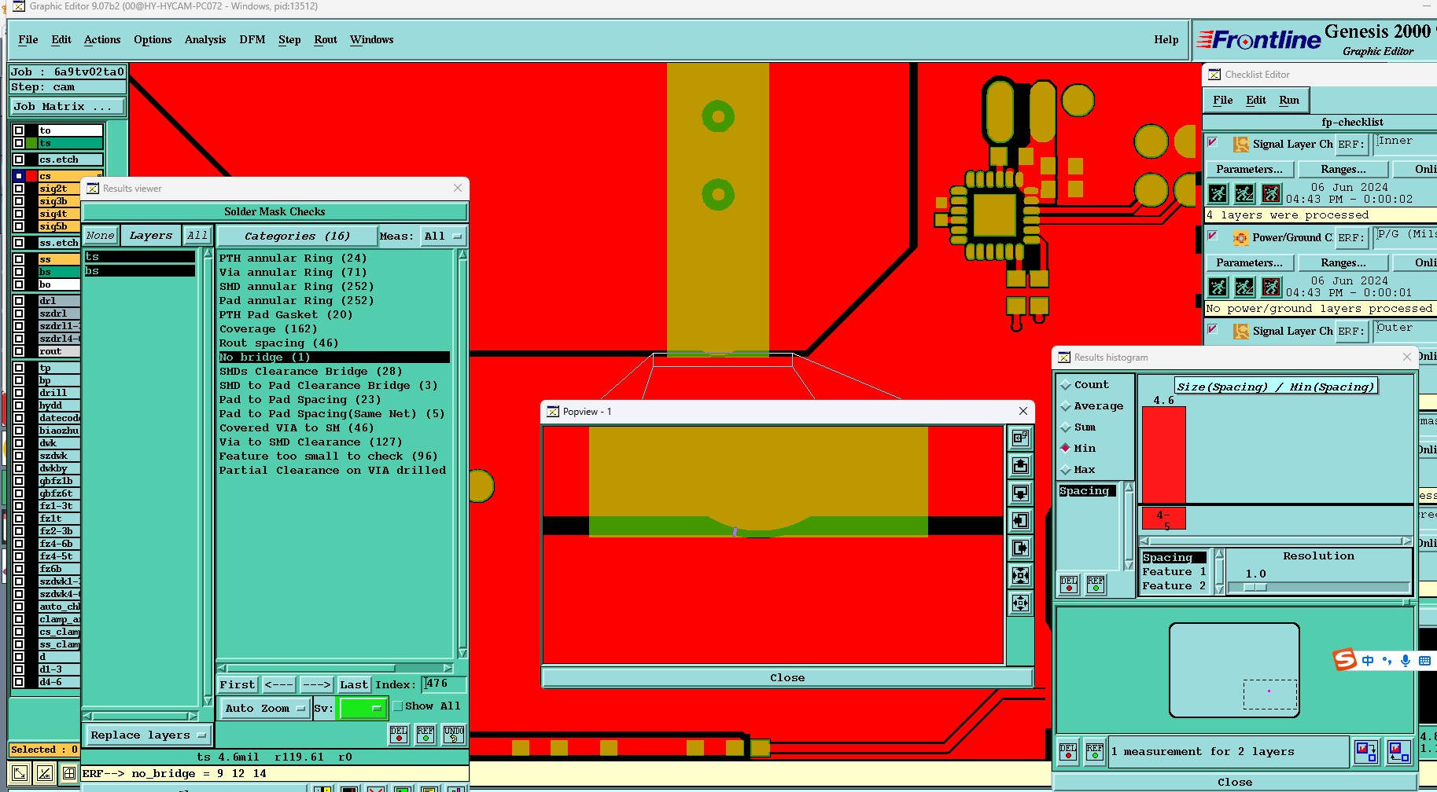Open the File menu in main window
This screenshot has width=1437, height=792.
[28, 40]
